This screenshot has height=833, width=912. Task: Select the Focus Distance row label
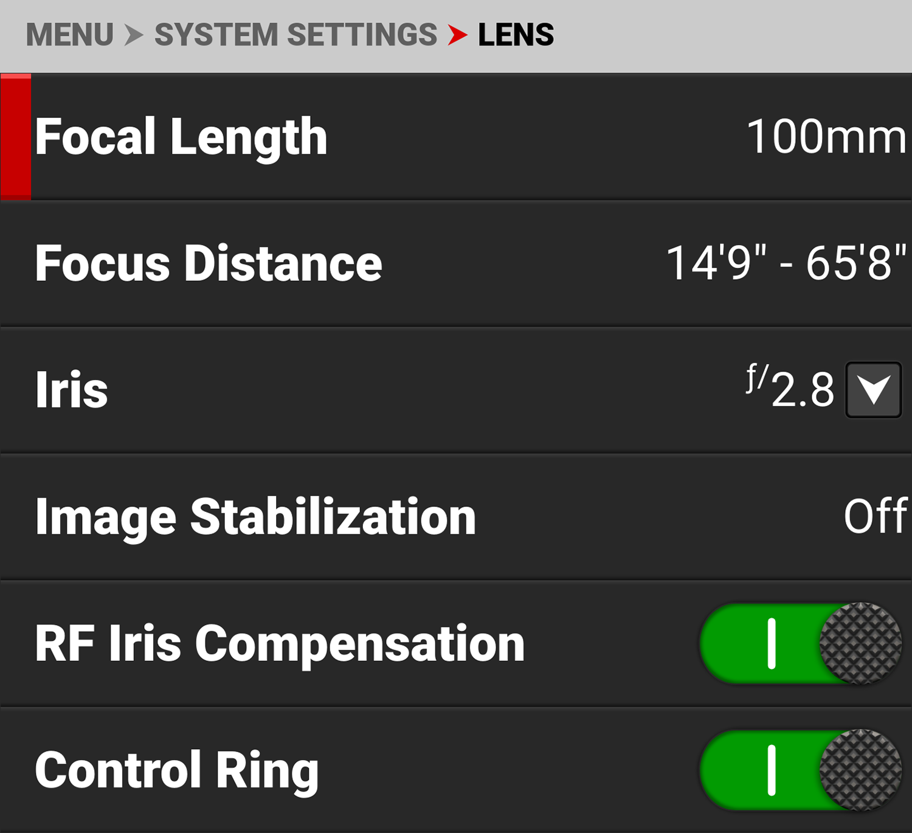(x=209, y=263)
